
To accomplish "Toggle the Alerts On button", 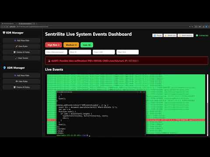I will (170, 35).
